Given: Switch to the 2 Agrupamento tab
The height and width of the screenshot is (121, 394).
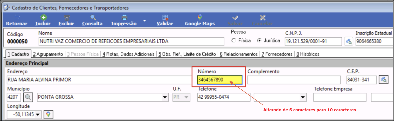Looking at the screenshot, I should point(48,54).
